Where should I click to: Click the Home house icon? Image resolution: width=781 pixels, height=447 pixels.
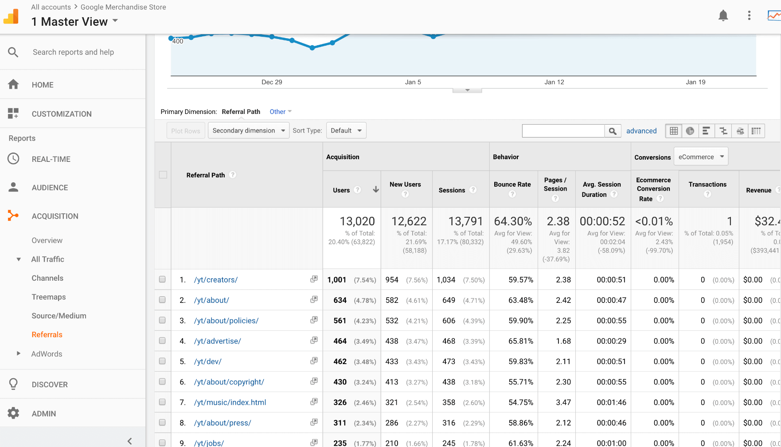click(13, 84)
